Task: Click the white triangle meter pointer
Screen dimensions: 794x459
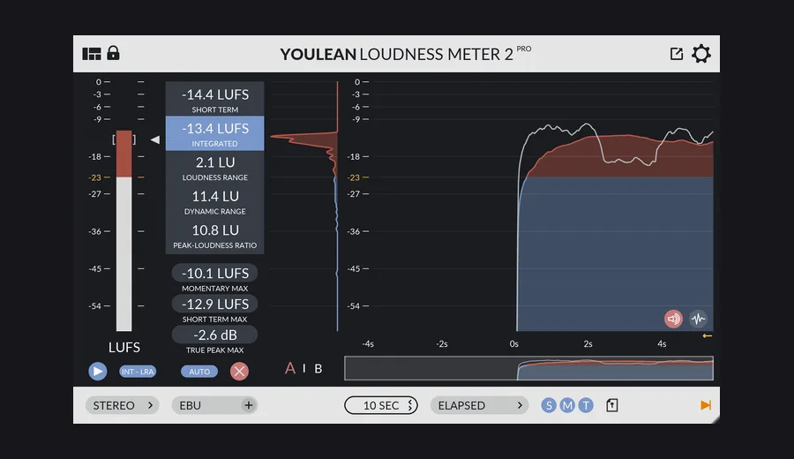Action: (155, 139)
